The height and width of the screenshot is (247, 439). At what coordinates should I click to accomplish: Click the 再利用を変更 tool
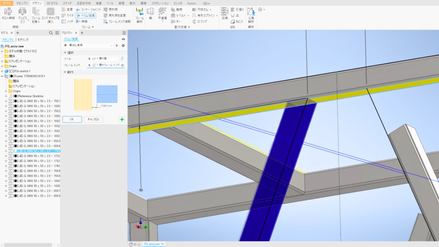[x=115, y=15]
